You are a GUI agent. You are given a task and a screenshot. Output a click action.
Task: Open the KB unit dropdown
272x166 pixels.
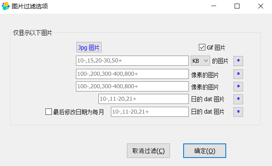(200, 61)
